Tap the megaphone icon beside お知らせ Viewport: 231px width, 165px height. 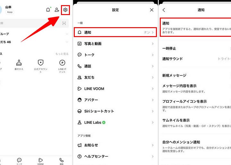[x=80, y=145]
